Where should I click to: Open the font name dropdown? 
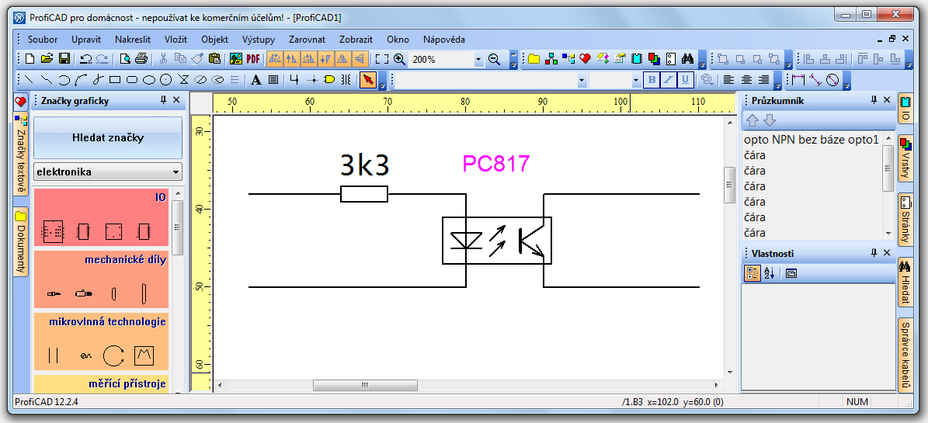click(x=582, y=80)
